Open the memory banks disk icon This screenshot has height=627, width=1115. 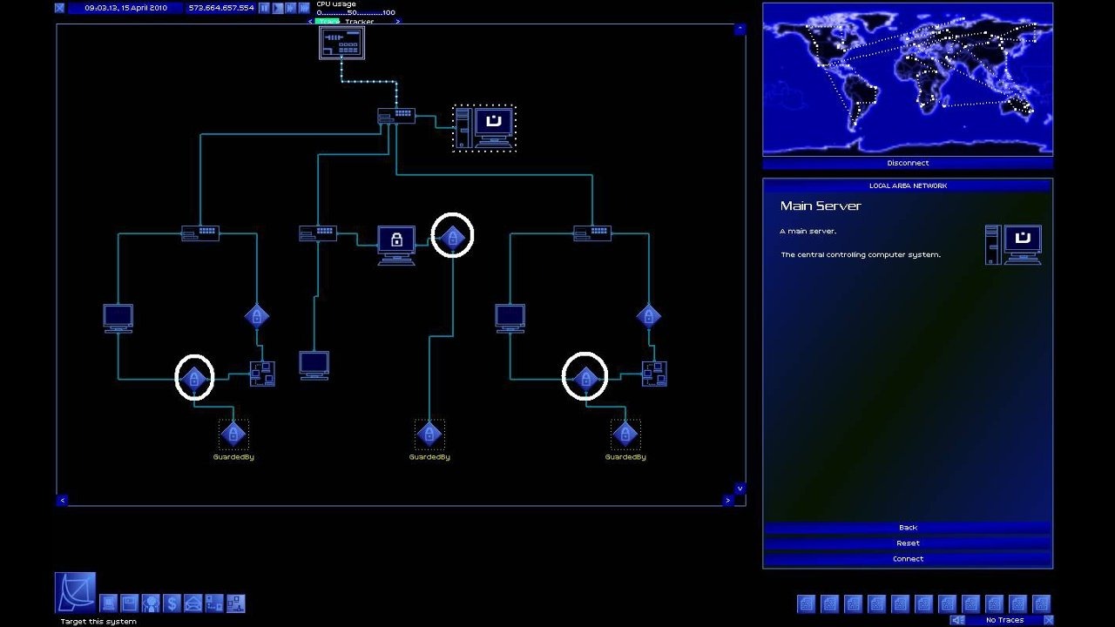click(129, 603)
